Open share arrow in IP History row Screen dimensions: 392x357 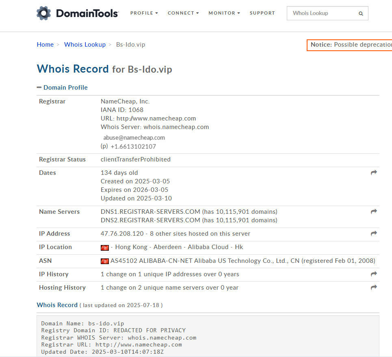pos(374,274)
